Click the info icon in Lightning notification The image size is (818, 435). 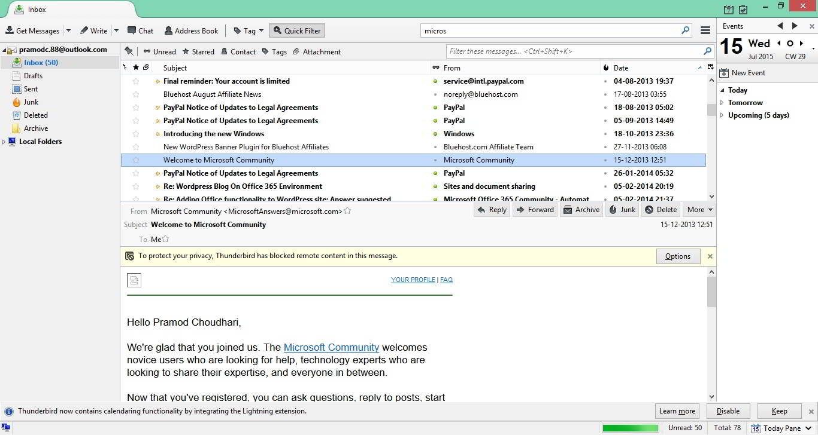click(x=9, y=411)
